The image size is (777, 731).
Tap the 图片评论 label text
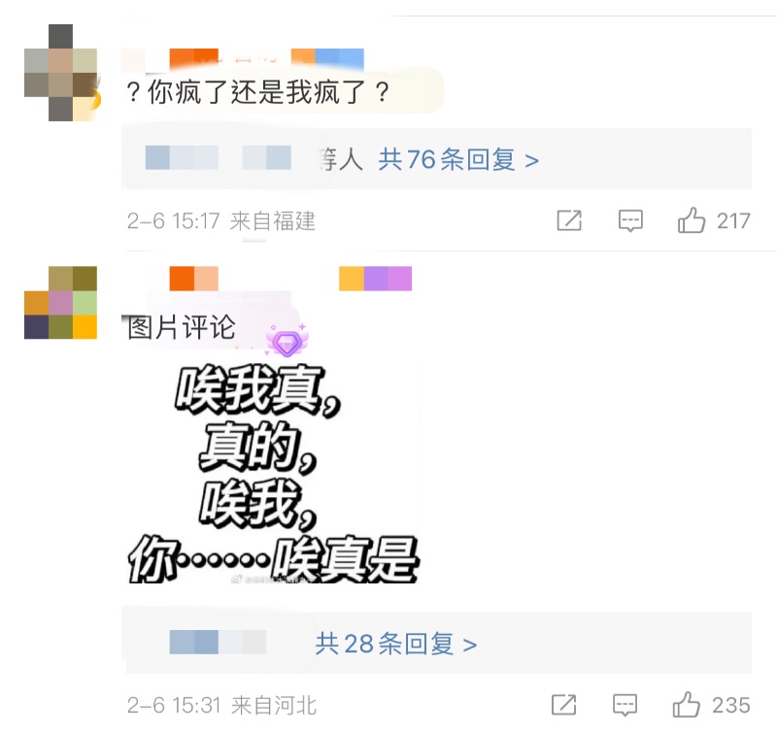[182, 327]
